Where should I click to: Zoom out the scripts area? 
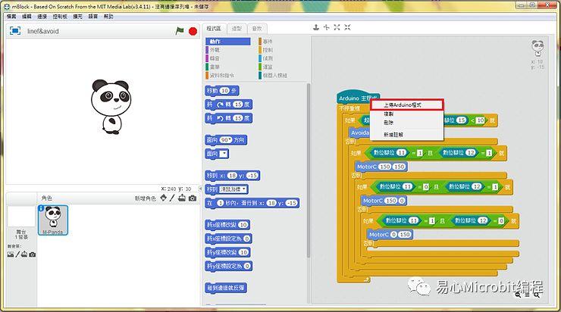(518, 295)
